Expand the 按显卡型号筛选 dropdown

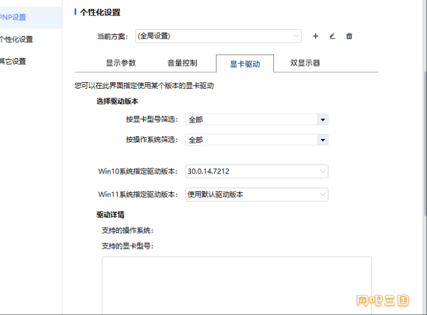point(256,120)
